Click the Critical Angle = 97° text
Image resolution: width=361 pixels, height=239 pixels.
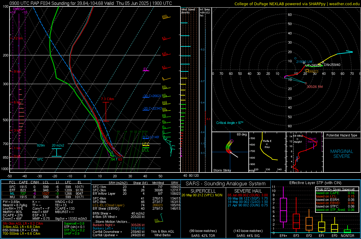[x=230, y=123]
